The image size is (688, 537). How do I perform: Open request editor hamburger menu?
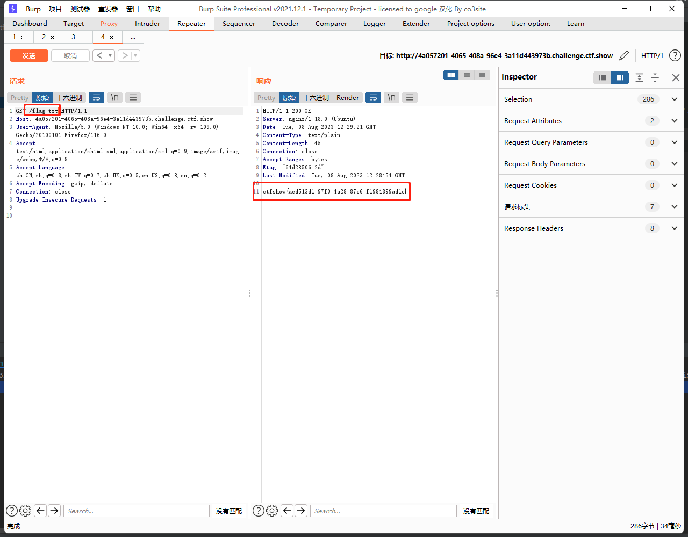point(133,97)
